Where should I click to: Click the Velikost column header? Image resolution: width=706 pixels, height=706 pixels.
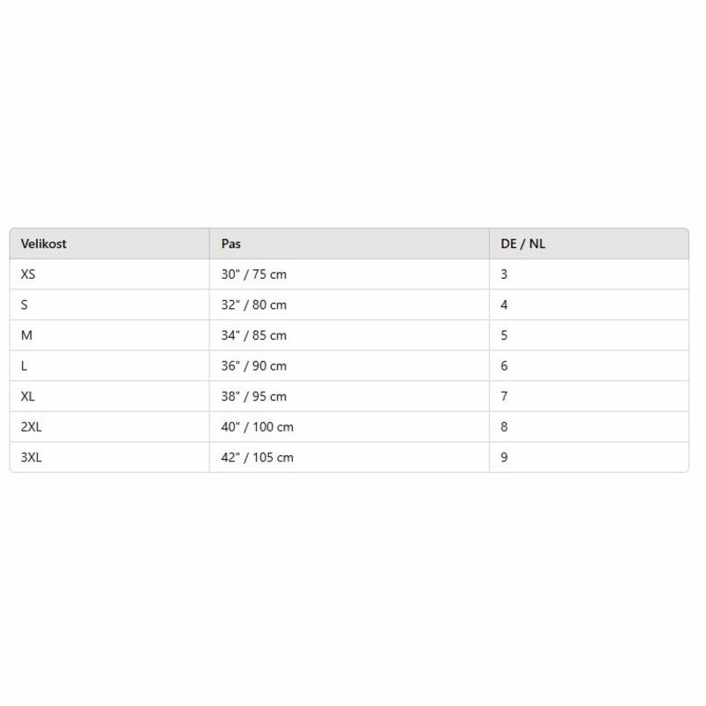pyautogui.click(x=44, y=244)
